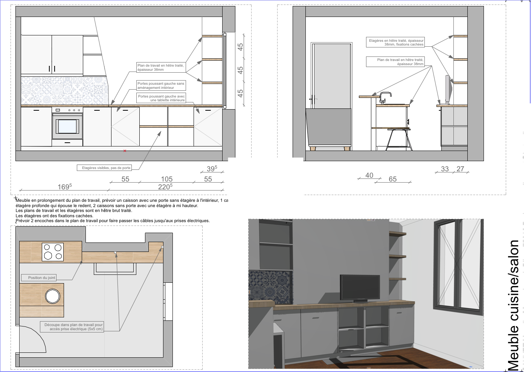Screen dimensions: 531x372
Task: Click the small red X marker below cabinets
Action: point(125,151)
